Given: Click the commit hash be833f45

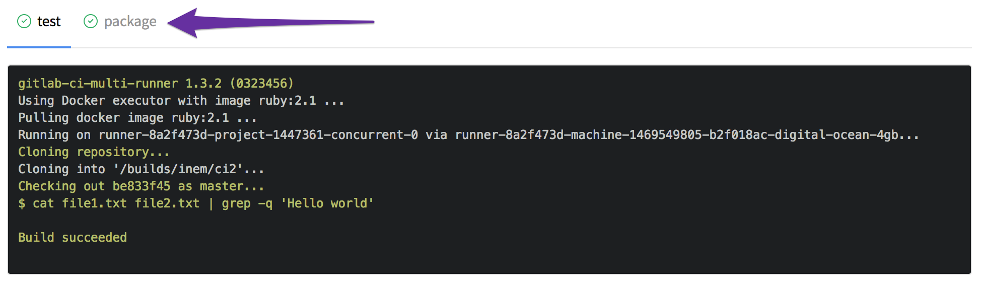Looking at the screenshot, I should tap(142, 186).
